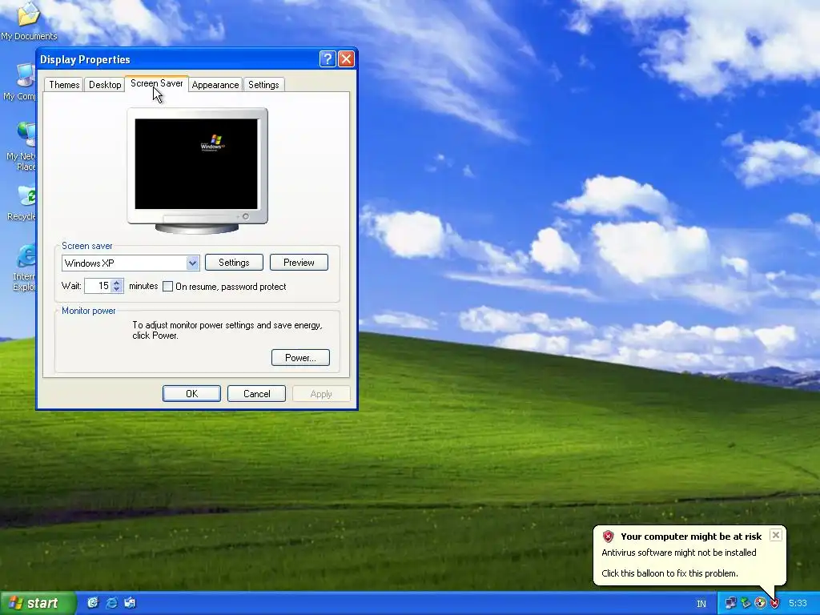Click the Wait minutes input field showing 15
This screenshot has width=820, height=615.
coord(98,286)
